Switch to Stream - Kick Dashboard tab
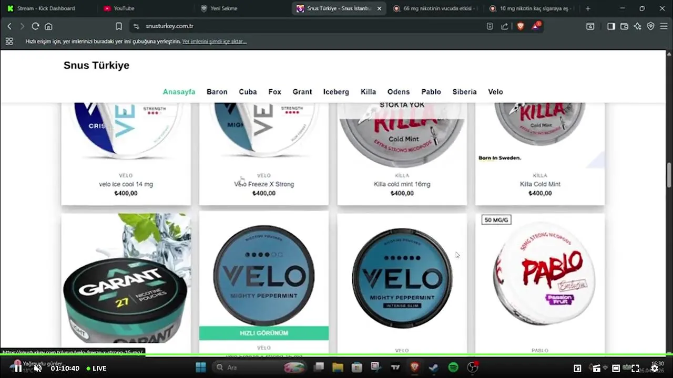 click(x=46, y=8)
